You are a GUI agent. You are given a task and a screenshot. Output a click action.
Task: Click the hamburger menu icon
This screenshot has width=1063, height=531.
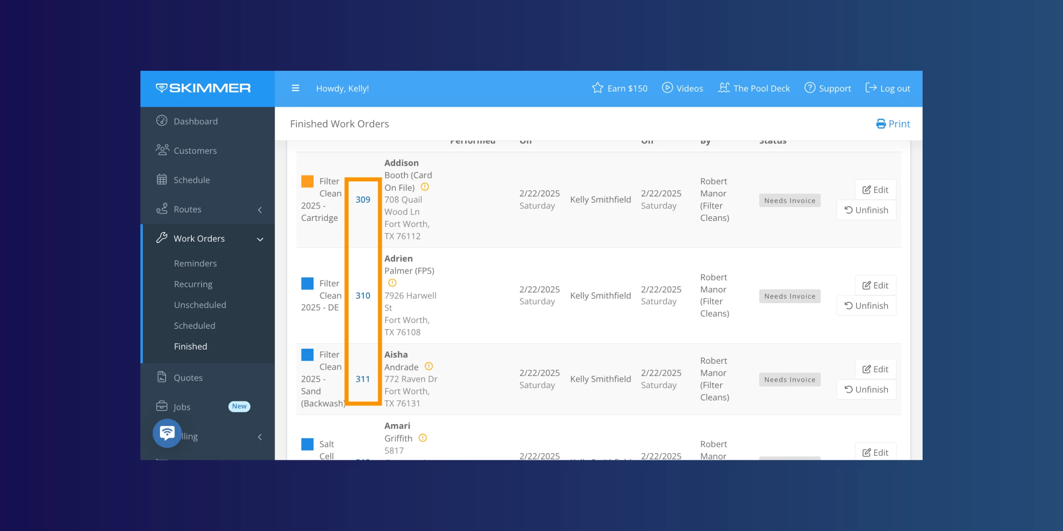pyautogui.click(x=295, y=88)
